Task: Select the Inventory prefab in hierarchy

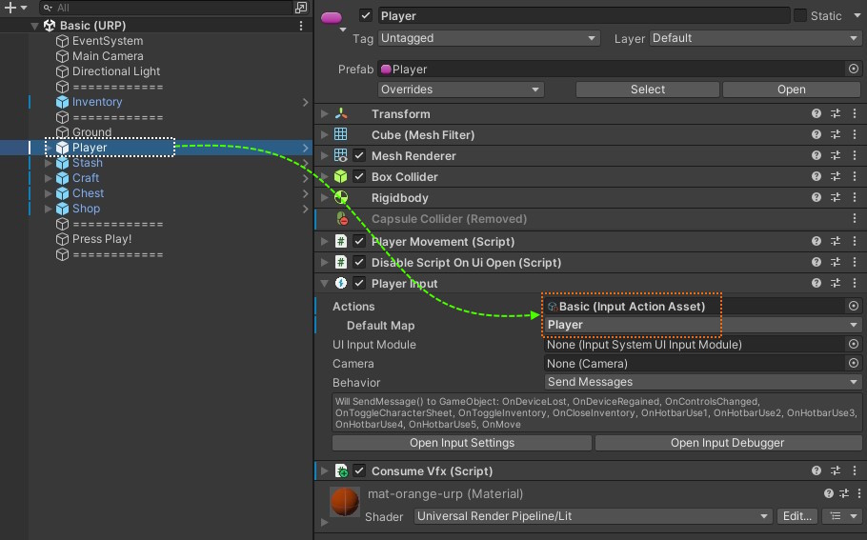Action: [x=96, y=102]
